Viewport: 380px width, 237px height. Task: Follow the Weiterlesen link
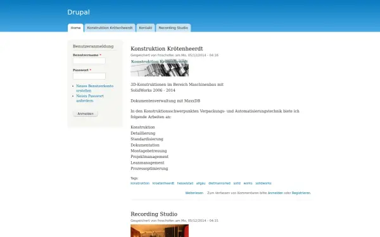click(194, 193)
